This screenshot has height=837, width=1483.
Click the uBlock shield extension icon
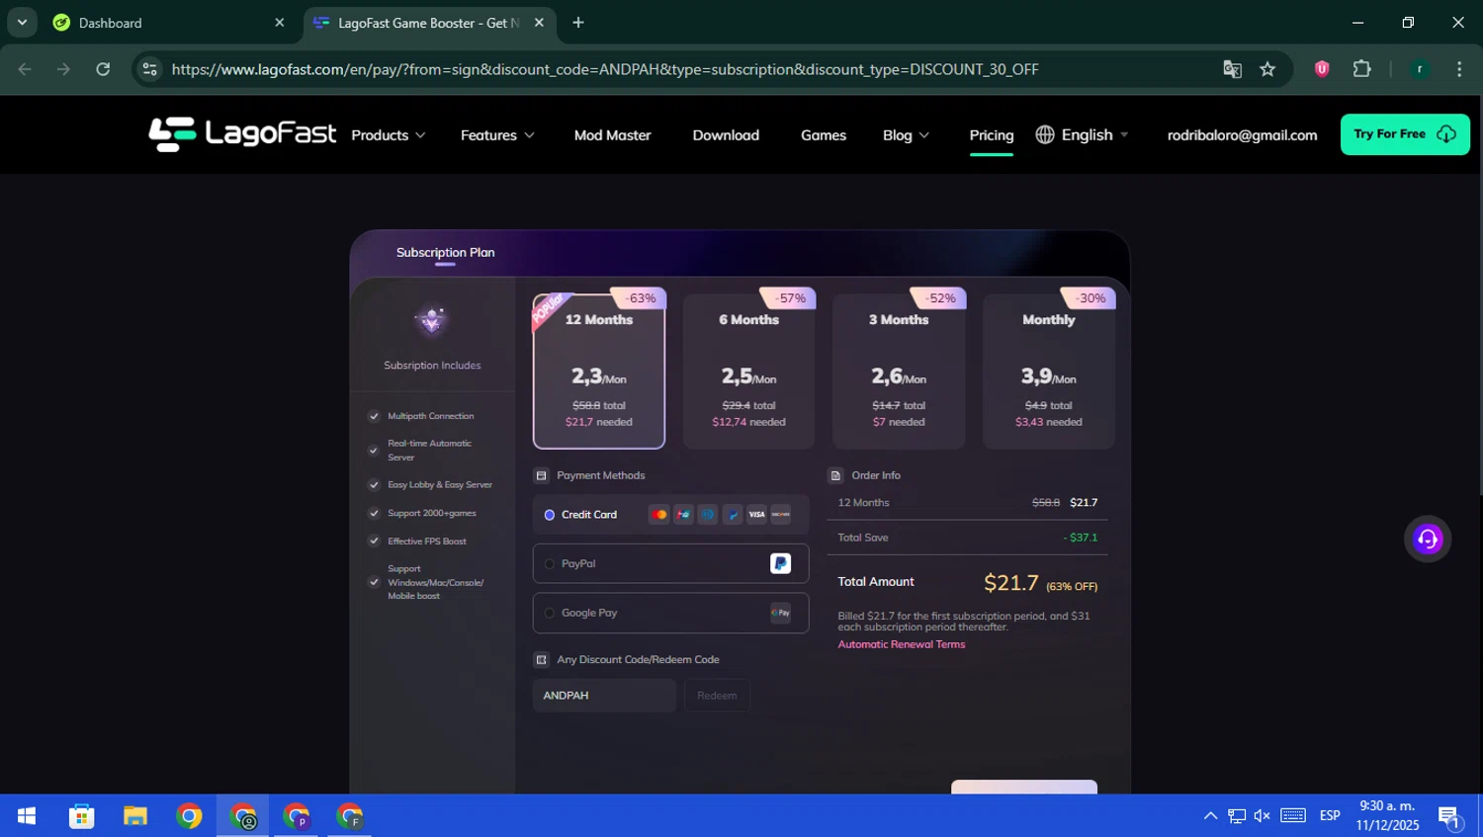click(x=1322, y=69)
